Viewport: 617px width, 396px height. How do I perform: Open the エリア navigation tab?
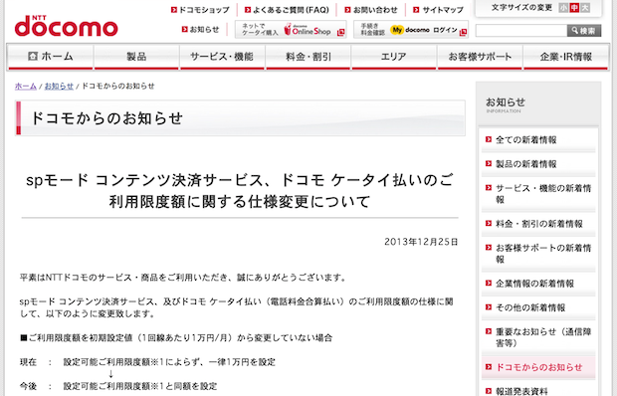point(393,57)
